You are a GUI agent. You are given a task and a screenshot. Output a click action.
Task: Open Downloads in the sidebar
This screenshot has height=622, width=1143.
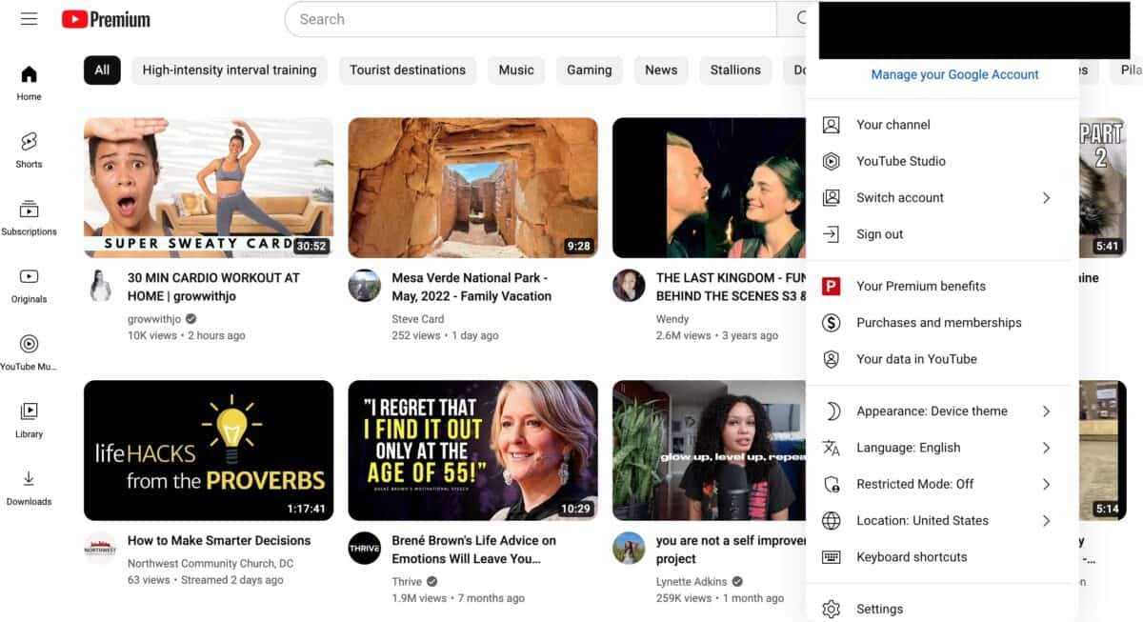click(x=29, y=489)
